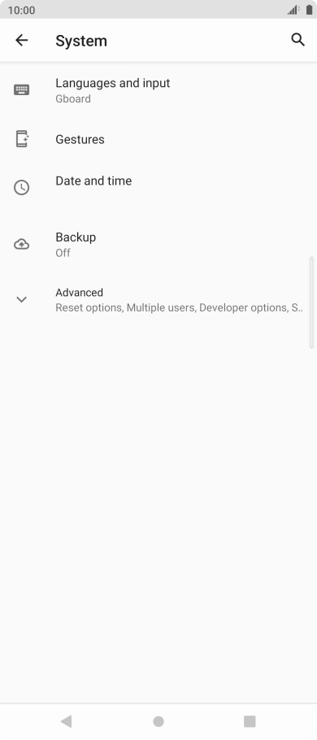Tap the keyboard icon for languages
Image resolution: width=317 pixels, height=740 pixels.
(22, 89)
